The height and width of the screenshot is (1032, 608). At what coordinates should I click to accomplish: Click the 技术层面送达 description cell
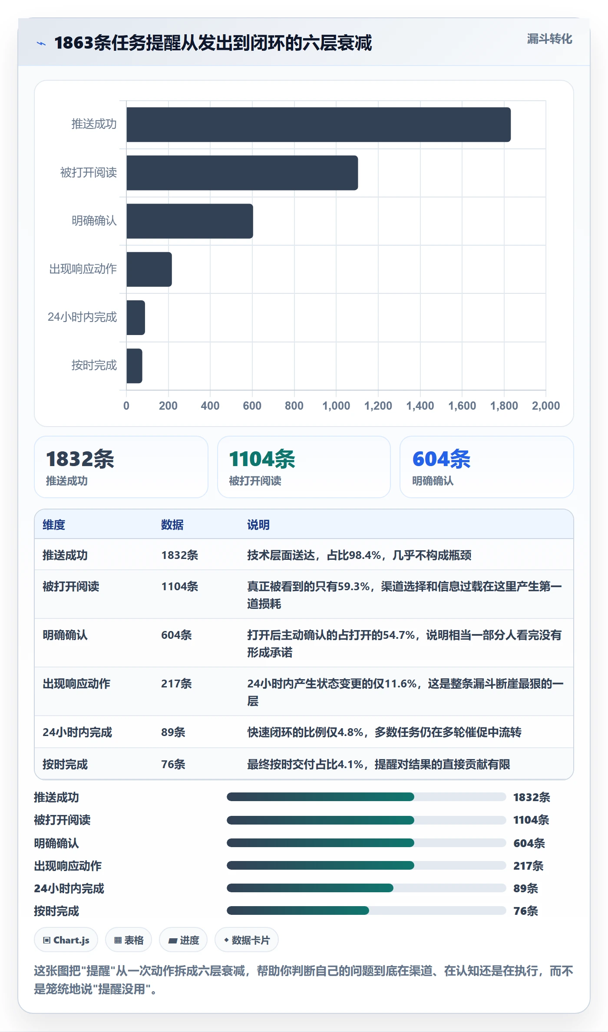pyautogui.click(x=359, y=555)
